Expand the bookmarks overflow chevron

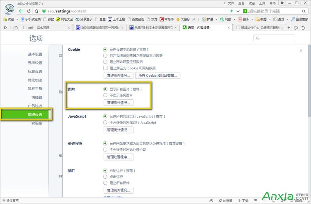pos(194,19)
